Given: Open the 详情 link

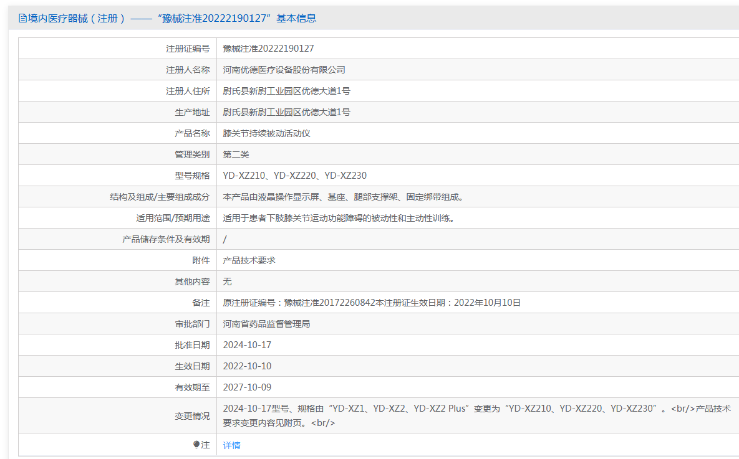Looking at the screenshot, I should pos(231,445).
